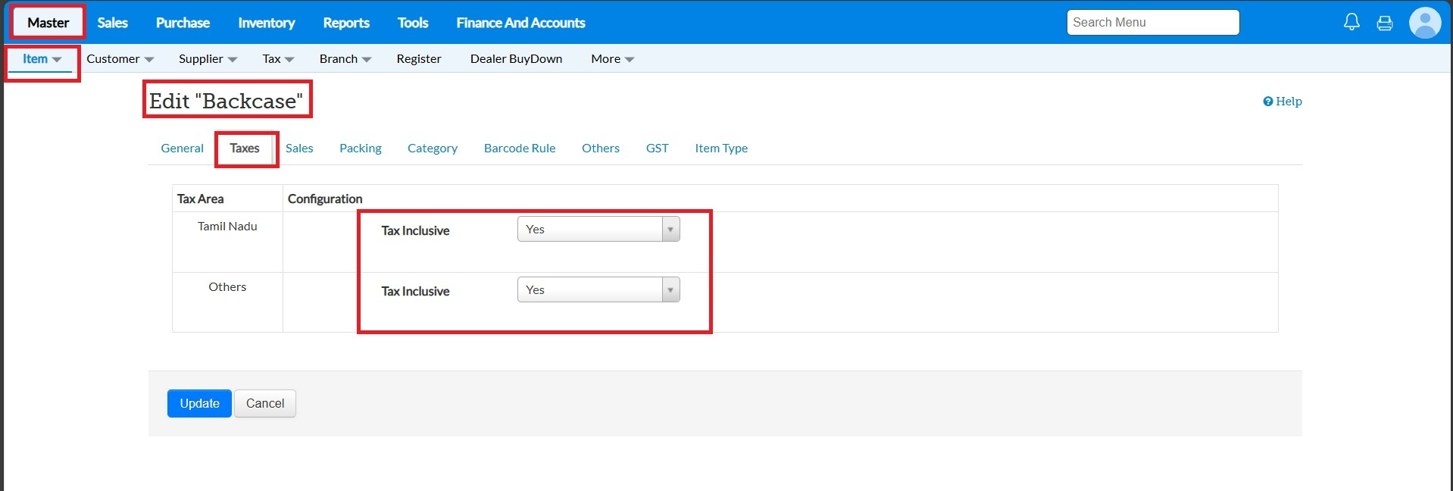This screenshot has height=491, width=1453.
Task: Expand the Supplier submenu dropdown
Action: 208,59
